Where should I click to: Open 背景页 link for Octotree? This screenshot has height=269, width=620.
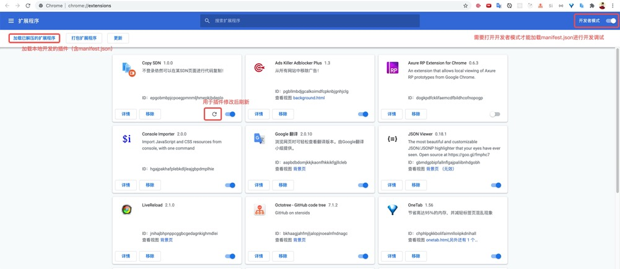(x=299, y=240)
